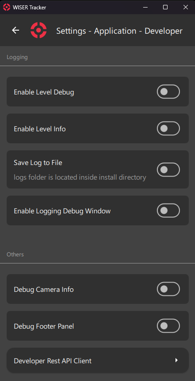
Task: Toggle Enable Logging Debug Window switch
Action: pyautogui.click(x=168, y=210)
